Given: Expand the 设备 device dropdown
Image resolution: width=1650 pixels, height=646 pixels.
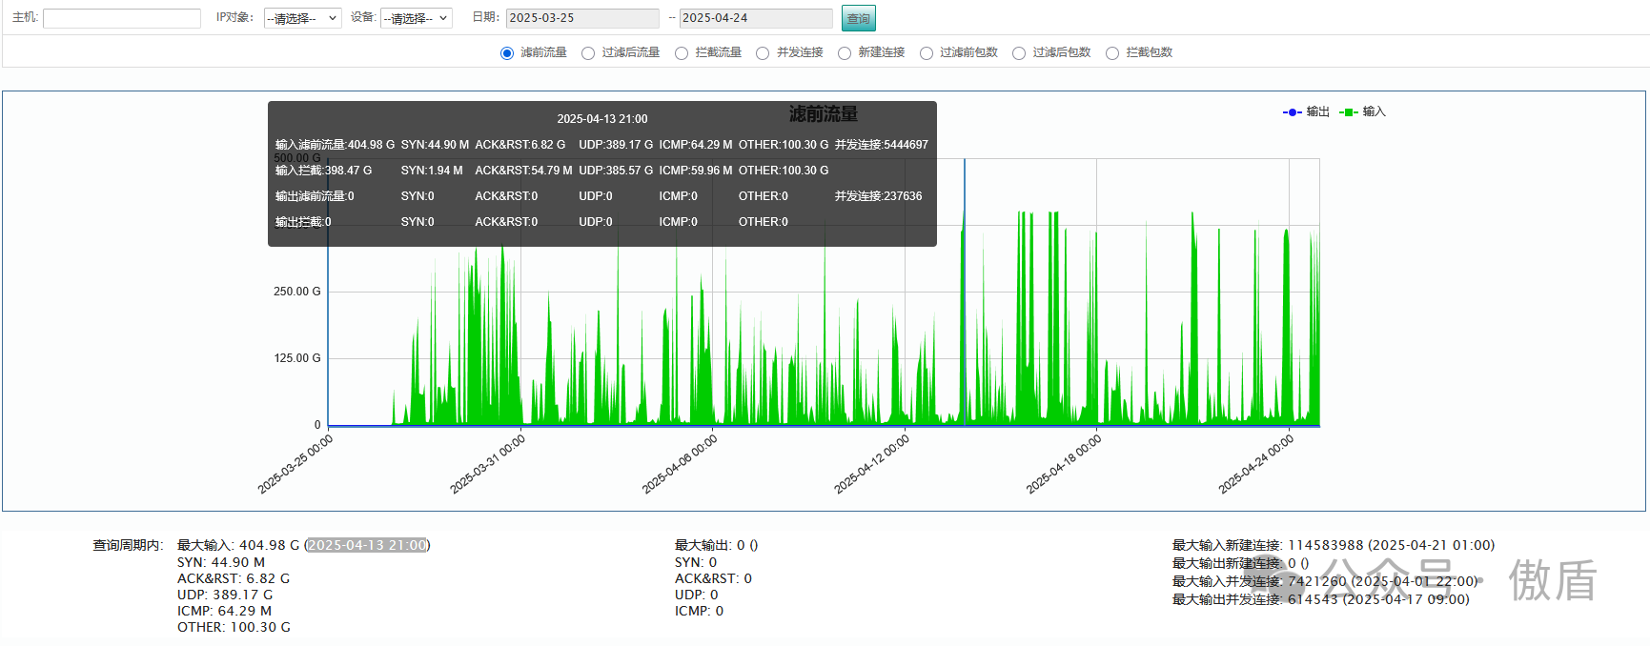Looking at the screenshot, I should 416,18.
